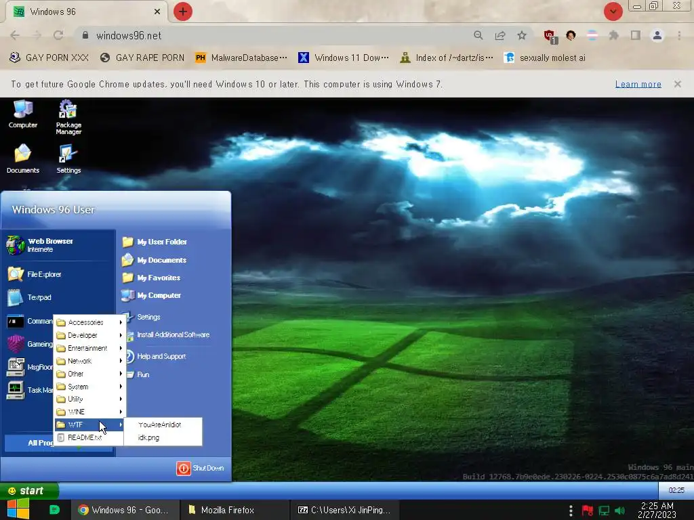This screenshot has width=694, height=520.
Task: Open Chrome's three-dot menu
Action: pyautogui.click(x=679, y=35)
